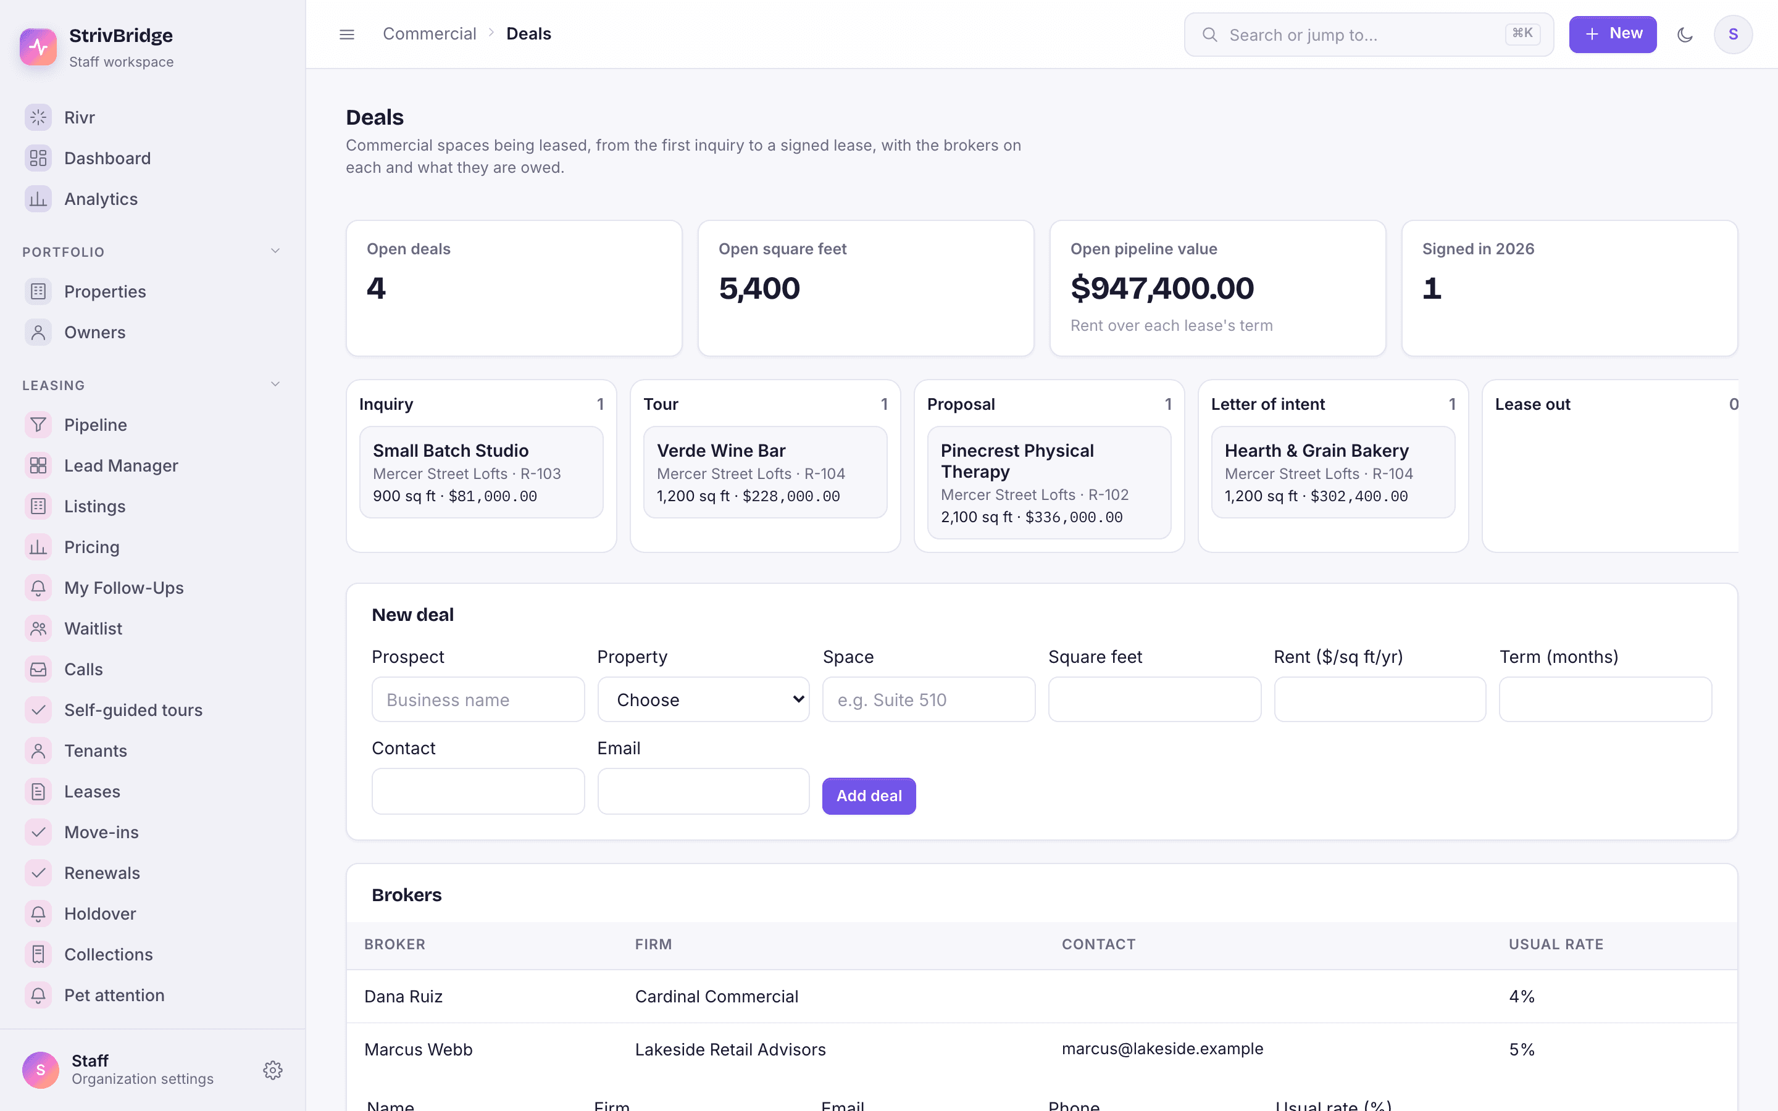
Task: Click the search magnifier icon
Action: (x=1209, y=35)
